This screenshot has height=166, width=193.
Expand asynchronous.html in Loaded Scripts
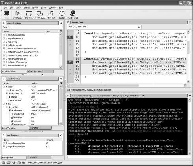[4, 35]
